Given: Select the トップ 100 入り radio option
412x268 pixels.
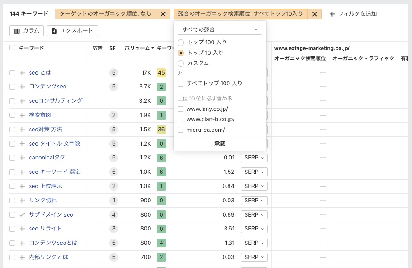Looking at the screenshot, I should click(181, 42).
